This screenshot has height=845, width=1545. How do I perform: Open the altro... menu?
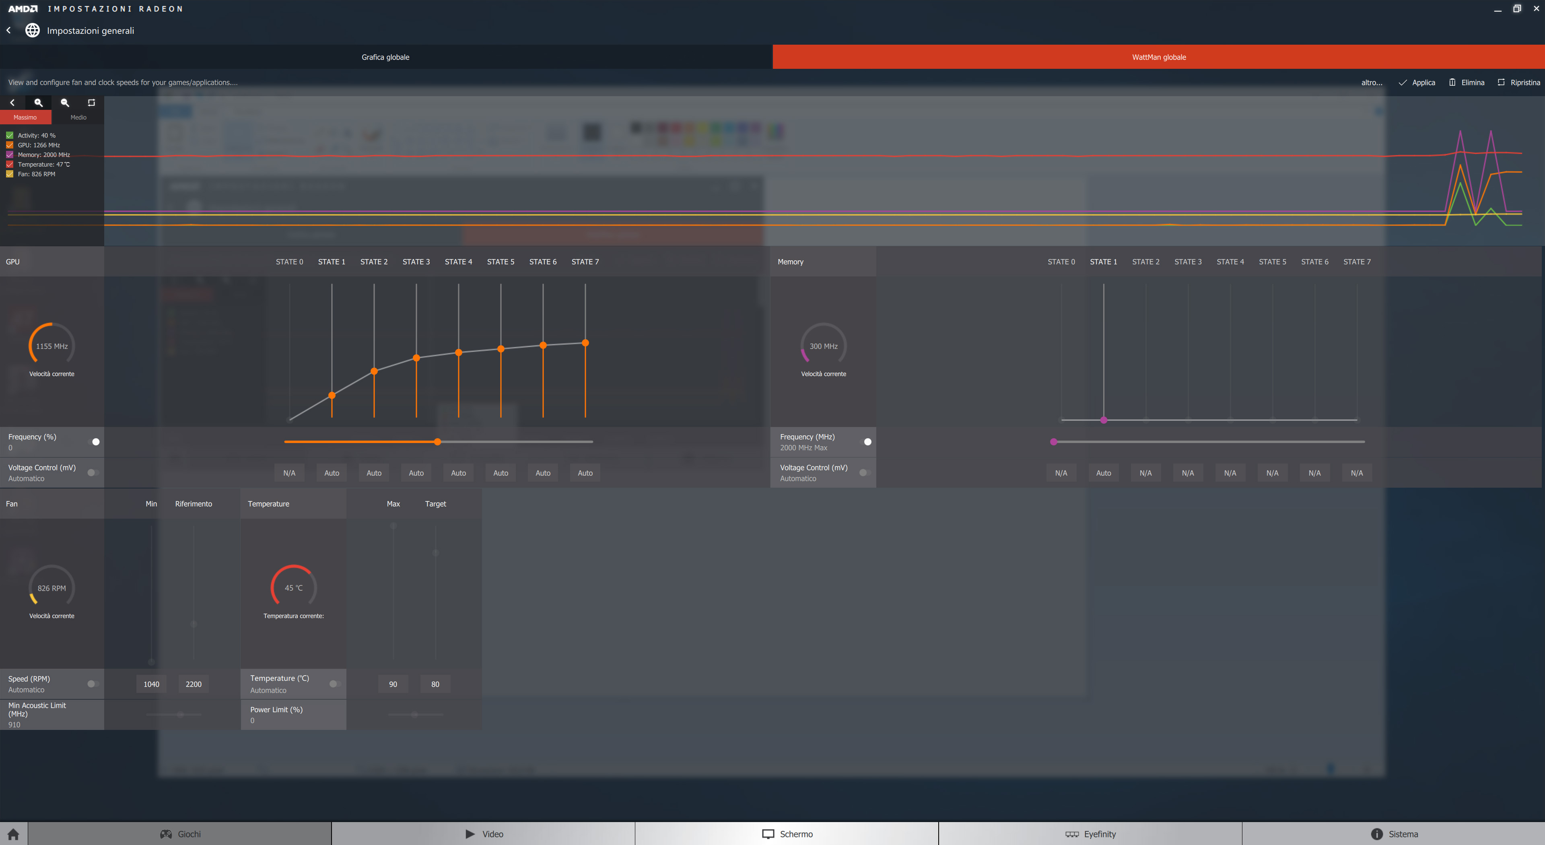(x=1372, y=83)
